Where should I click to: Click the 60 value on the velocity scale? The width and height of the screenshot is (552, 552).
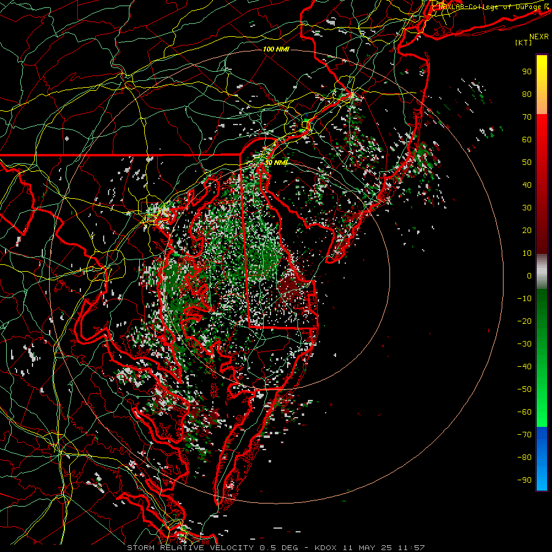click(527, 139)
